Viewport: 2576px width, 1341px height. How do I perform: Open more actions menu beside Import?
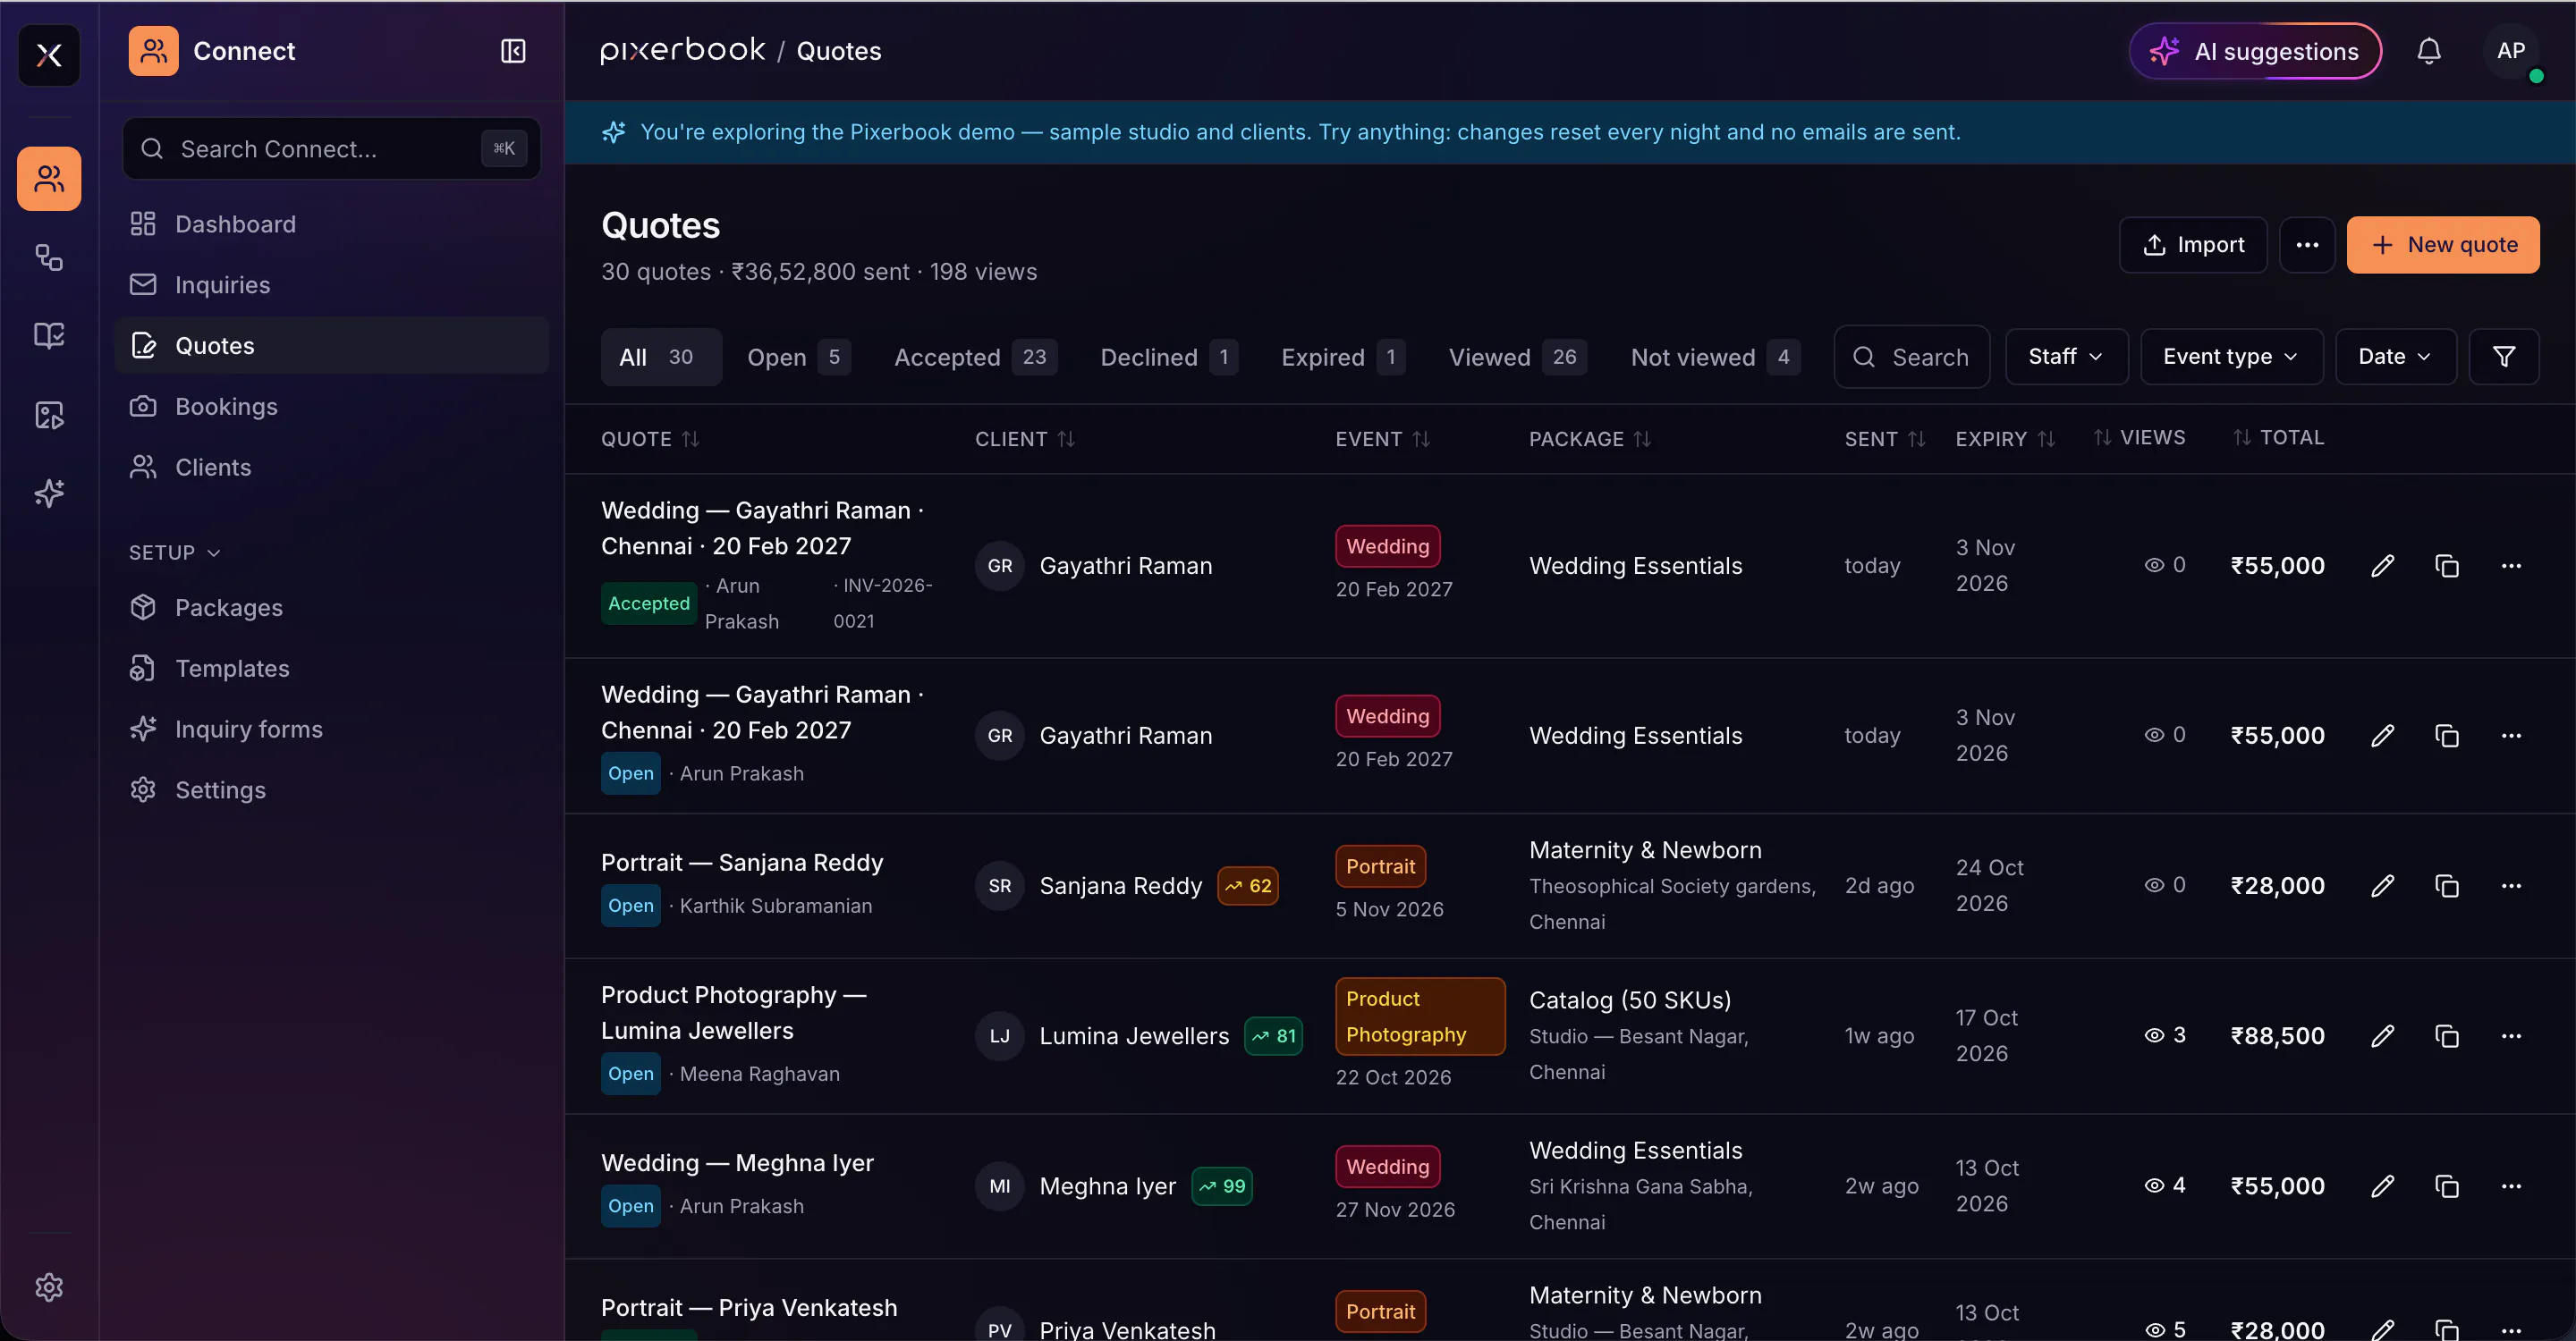point(2307,245)
